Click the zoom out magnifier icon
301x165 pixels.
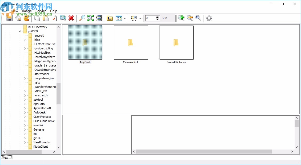pos(190,18)
